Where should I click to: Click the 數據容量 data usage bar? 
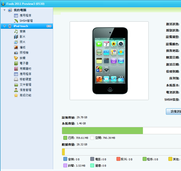point(121,152)
